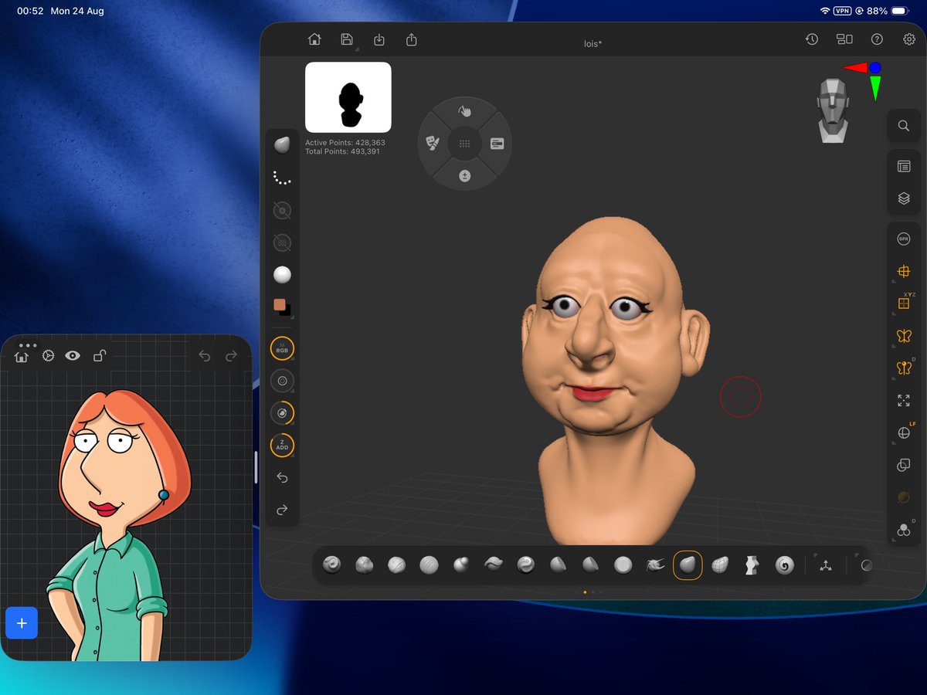Adjust the intensity ring above ZADD

pos(282,413)
